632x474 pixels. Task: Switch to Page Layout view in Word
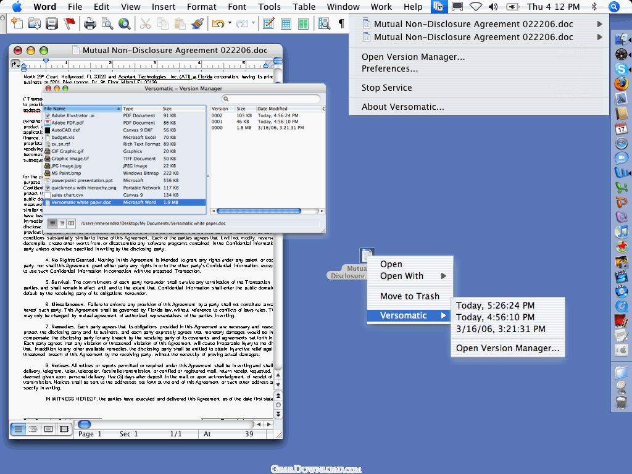tap(48, 429)
